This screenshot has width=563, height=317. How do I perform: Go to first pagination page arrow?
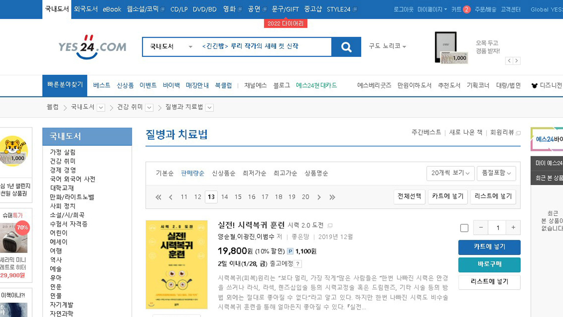click(158, 197)
